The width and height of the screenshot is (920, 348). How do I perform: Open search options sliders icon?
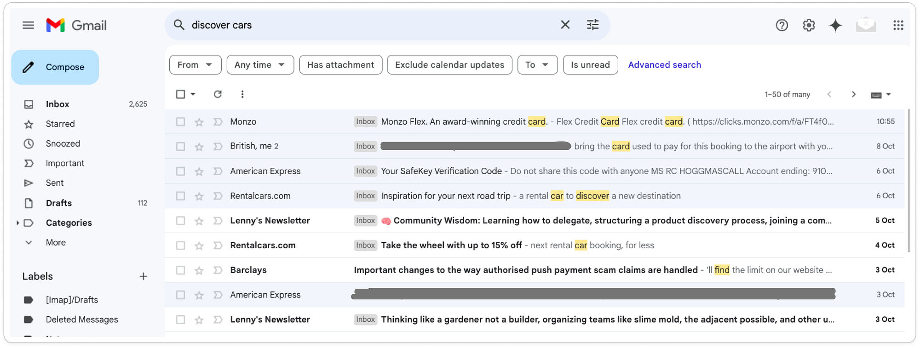point(593,25)
